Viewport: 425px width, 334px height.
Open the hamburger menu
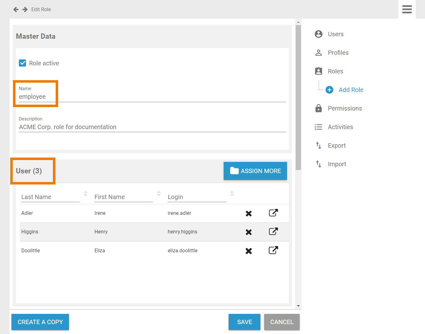pos(407,9)
